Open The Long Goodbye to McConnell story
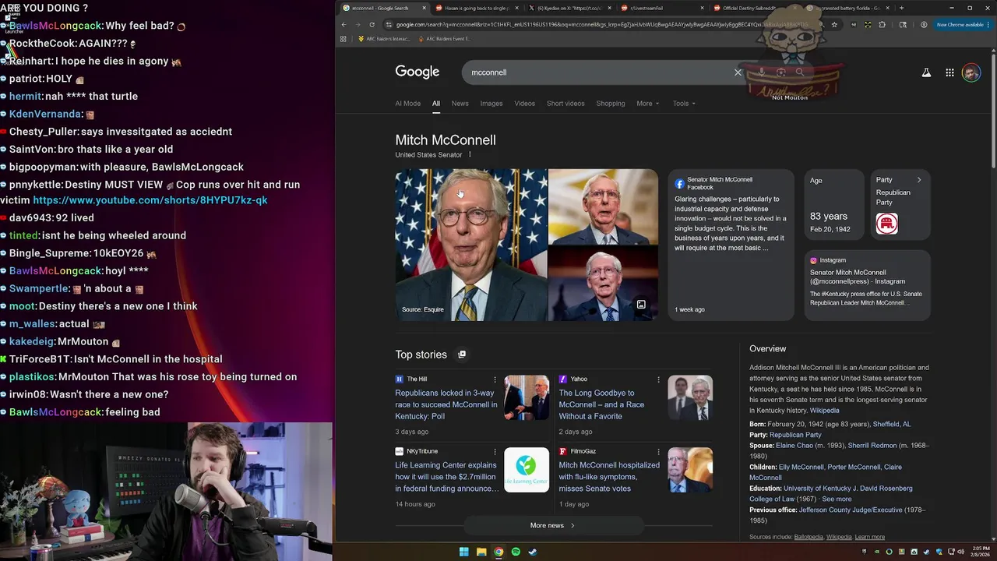 click(601, 404)
